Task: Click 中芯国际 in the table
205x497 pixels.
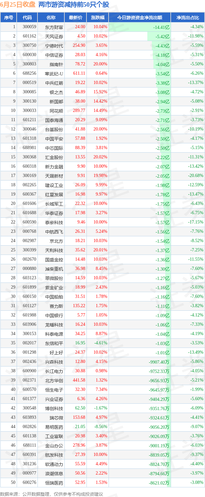Action: [54, 148]
